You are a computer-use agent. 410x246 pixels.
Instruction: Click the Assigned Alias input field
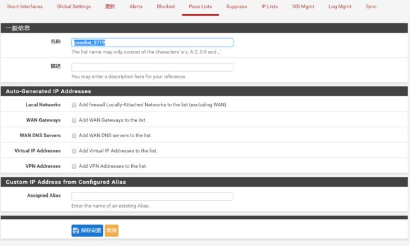point(152,196)
